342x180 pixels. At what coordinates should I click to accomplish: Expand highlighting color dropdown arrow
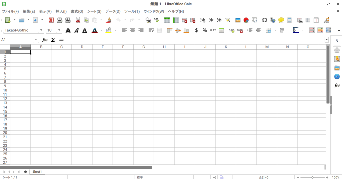(115, 30)
